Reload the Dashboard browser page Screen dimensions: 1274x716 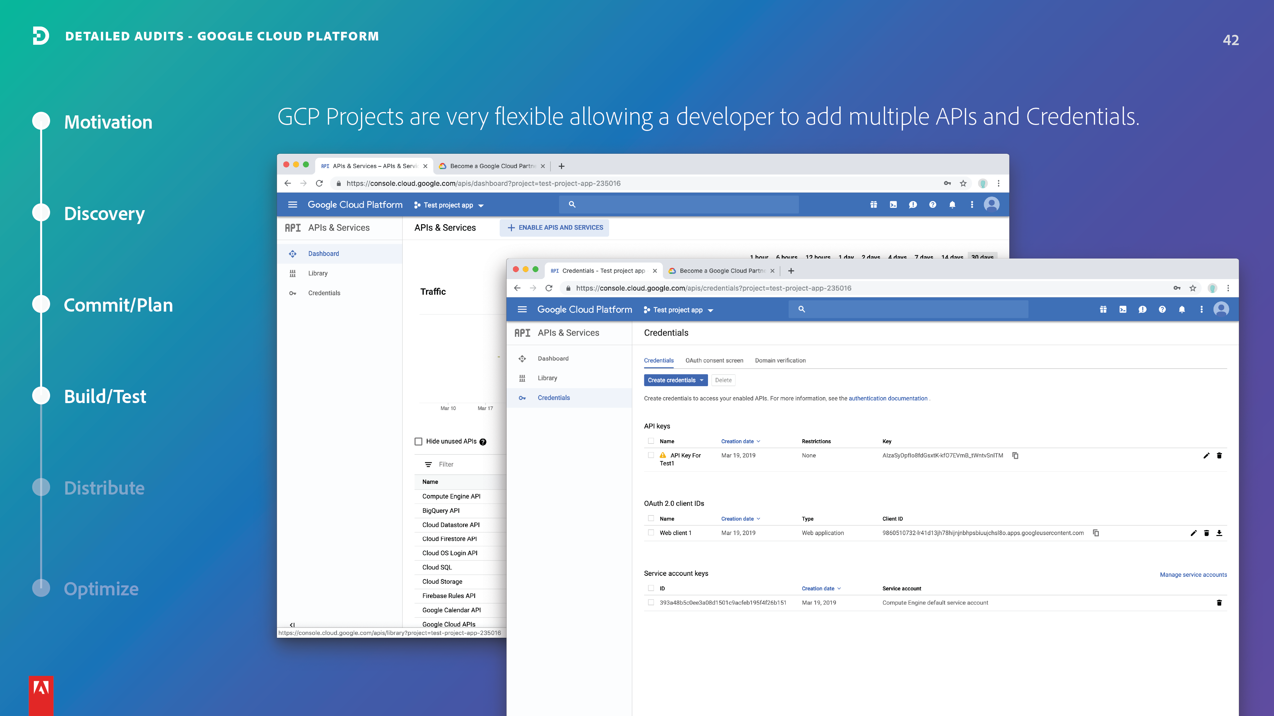[319, 183]
